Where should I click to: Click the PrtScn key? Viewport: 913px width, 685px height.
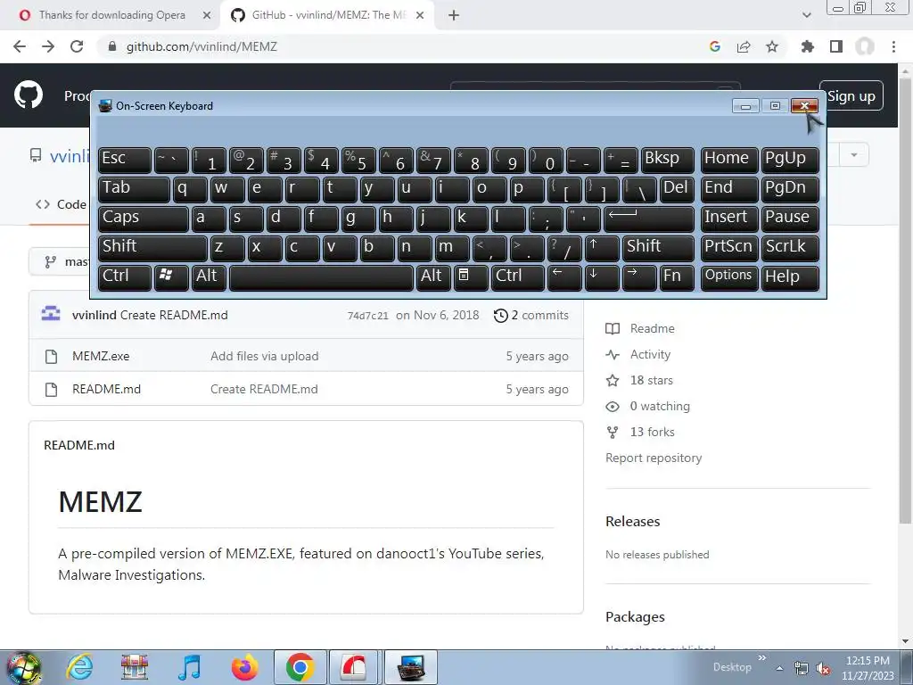tap(729, 248)
